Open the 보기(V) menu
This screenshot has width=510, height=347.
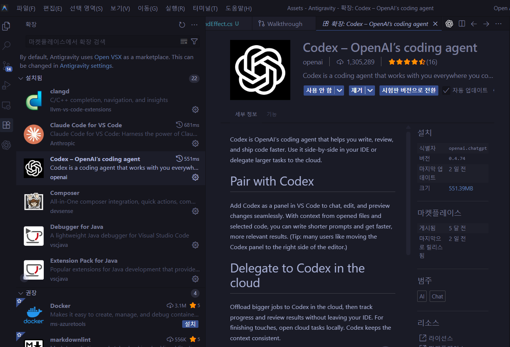[x=120, y=8]
